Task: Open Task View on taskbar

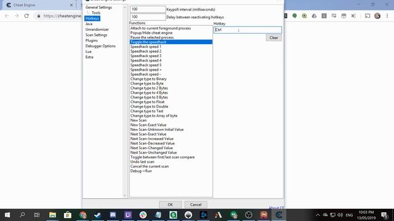Action: 37,215
